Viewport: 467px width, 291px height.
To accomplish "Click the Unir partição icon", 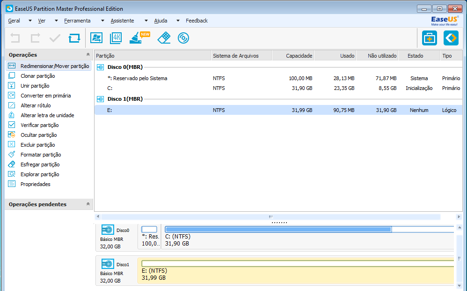I will [12, 86].
